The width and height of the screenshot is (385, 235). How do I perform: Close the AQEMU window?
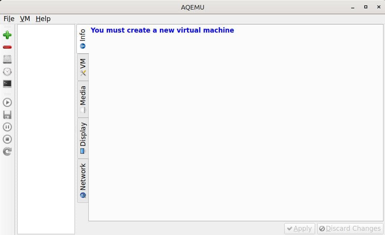tap(378, 7)
